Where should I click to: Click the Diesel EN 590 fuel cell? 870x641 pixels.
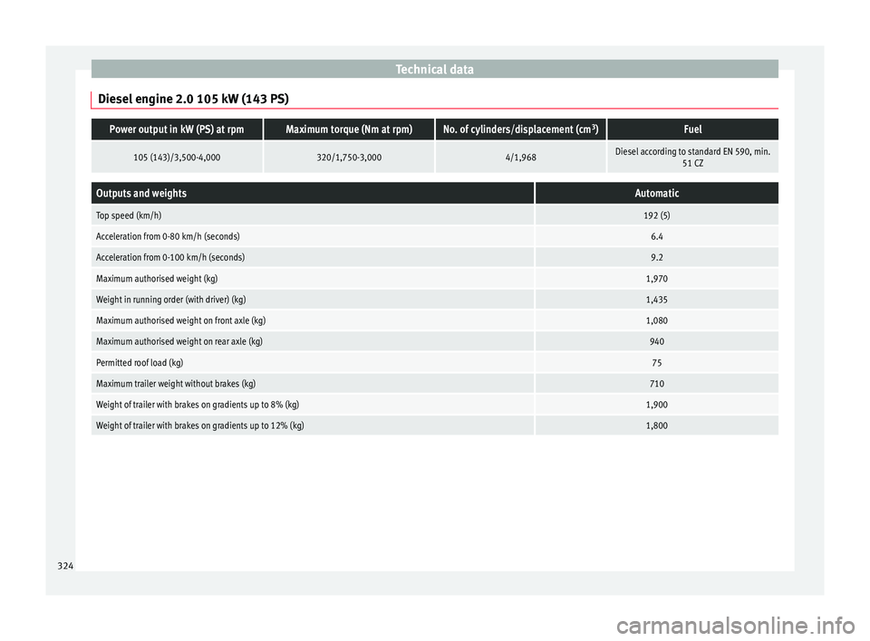(x=692, y=157)
